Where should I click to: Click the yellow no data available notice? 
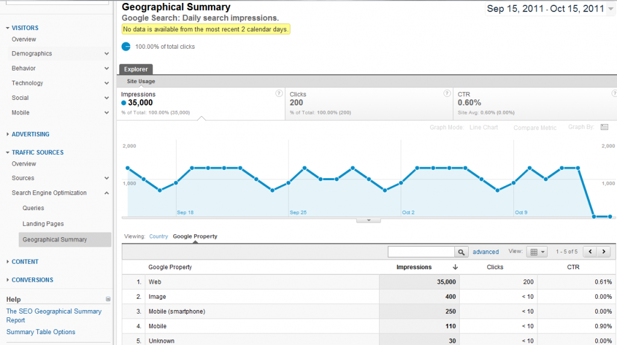[x=206, y=30]
